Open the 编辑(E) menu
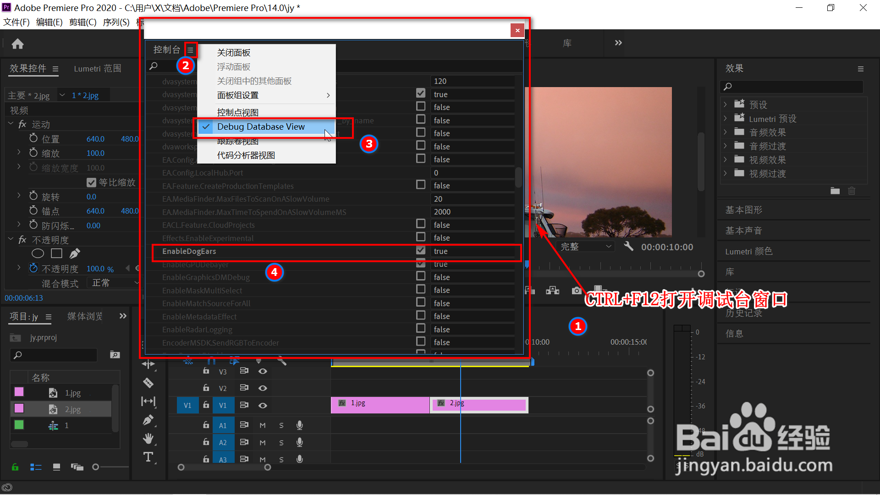880x495 pixels. 49,22
